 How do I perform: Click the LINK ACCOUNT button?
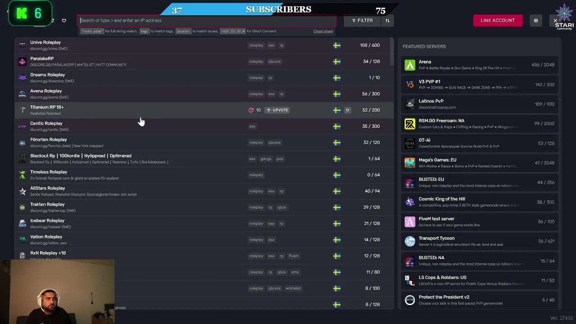click(498, 20)
